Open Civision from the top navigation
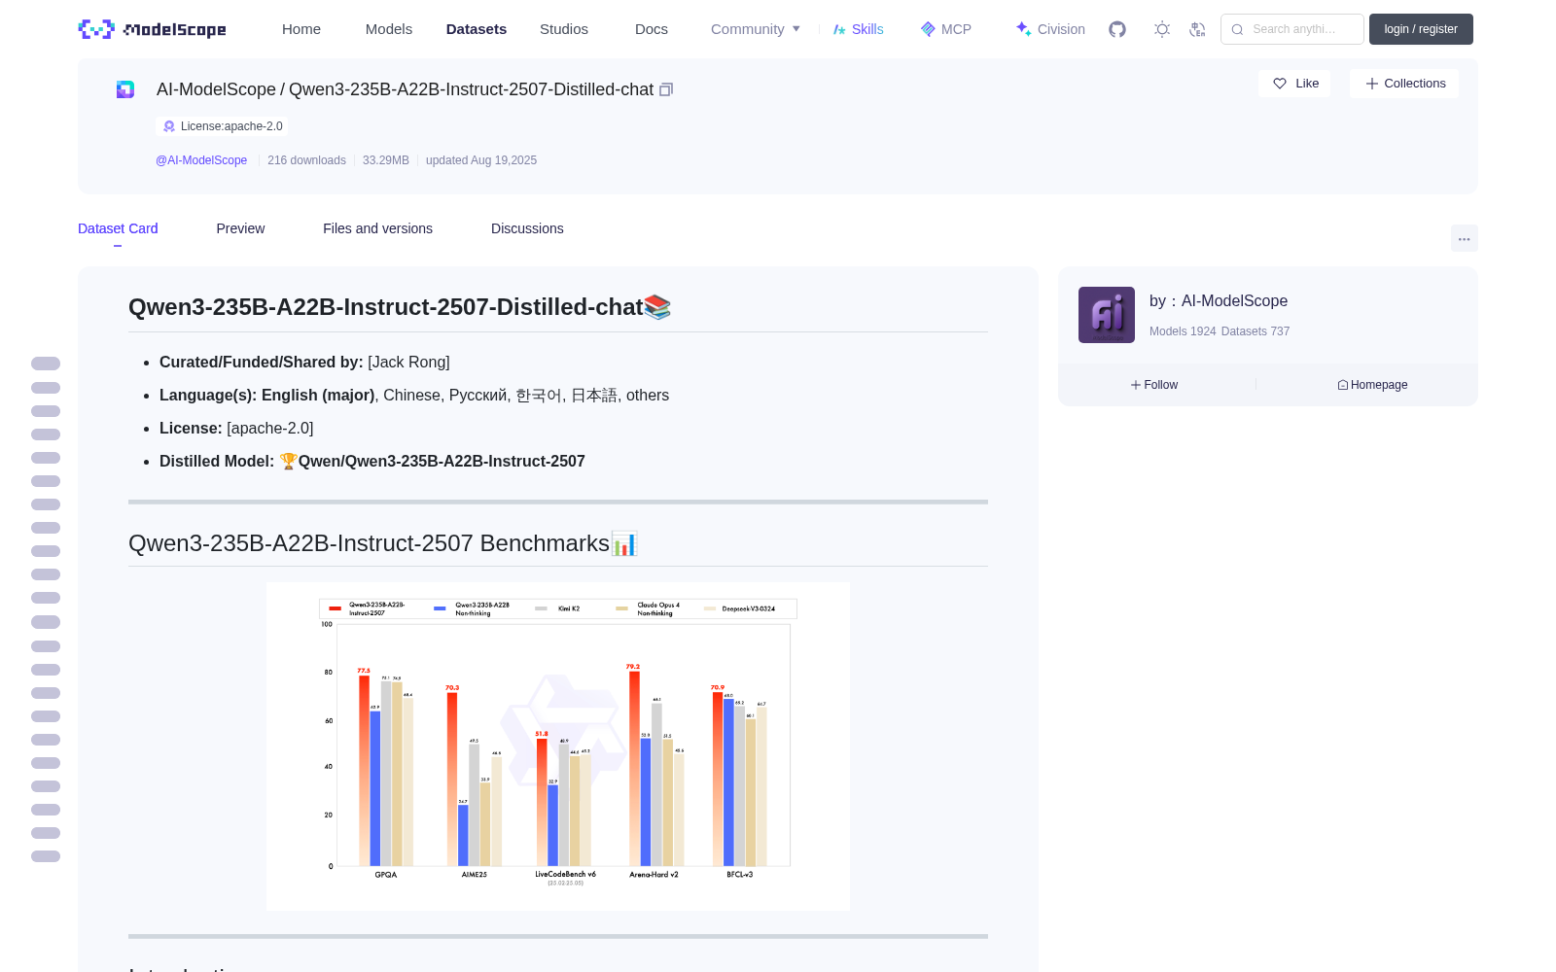 click(x=1050, y=29)
